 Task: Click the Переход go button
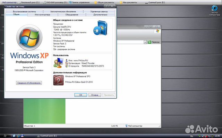(x=154, y=42)
